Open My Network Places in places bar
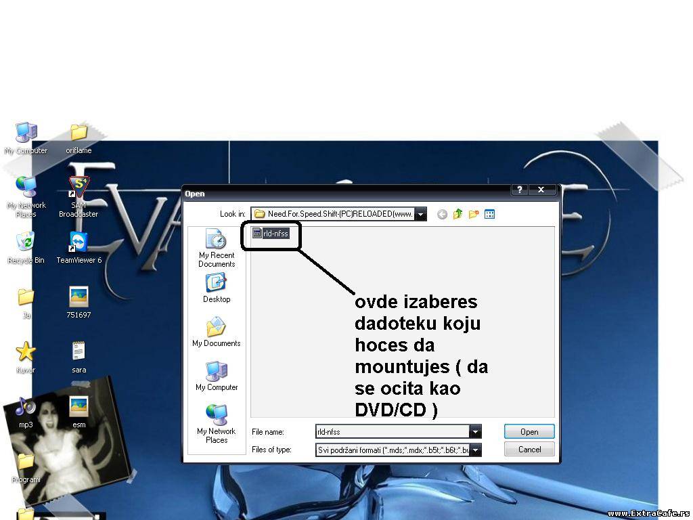 [x=216, y=424]
